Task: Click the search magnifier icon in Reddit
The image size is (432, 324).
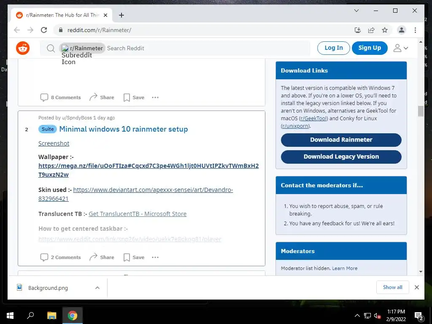Action: pos(51,49)
